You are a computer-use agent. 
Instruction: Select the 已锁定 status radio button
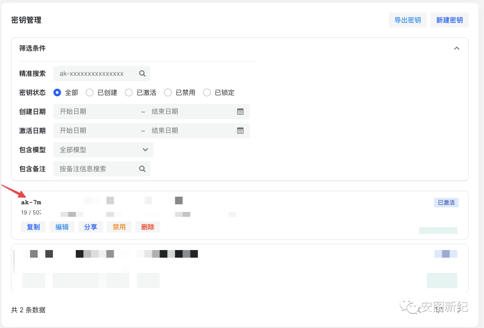(207, 93)
